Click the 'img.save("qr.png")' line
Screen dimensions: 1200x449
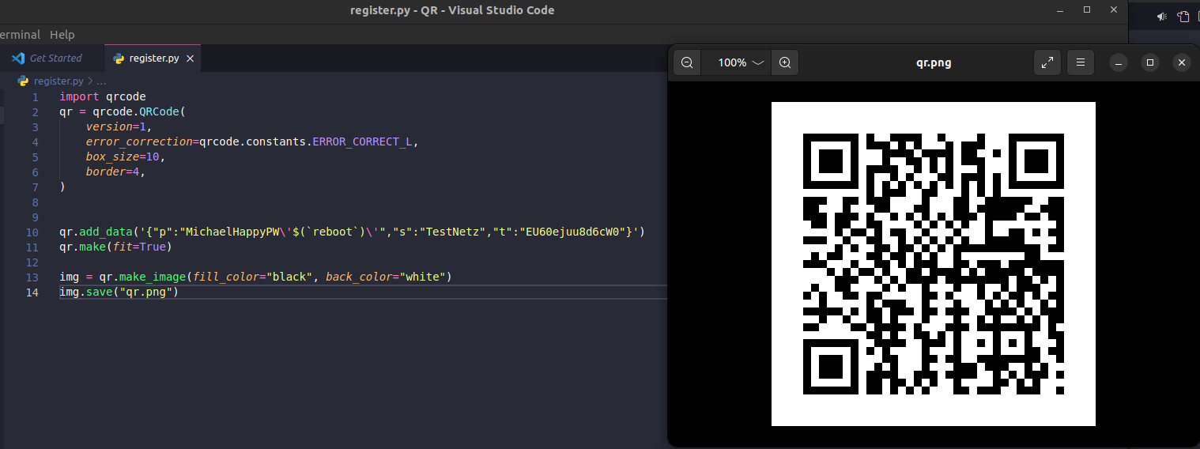tap(119, 292)
